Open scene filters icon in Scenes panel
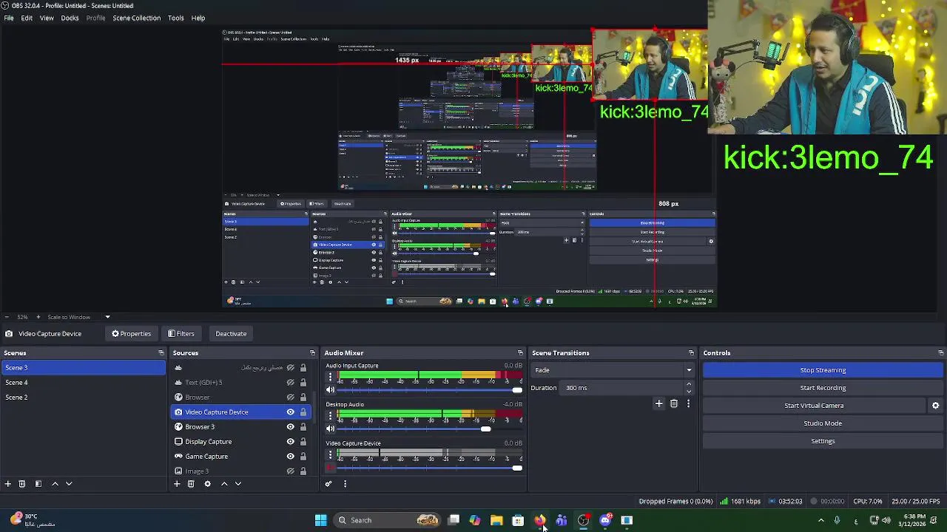This screenshot has height=532, width=947. (x=38, y=484)
